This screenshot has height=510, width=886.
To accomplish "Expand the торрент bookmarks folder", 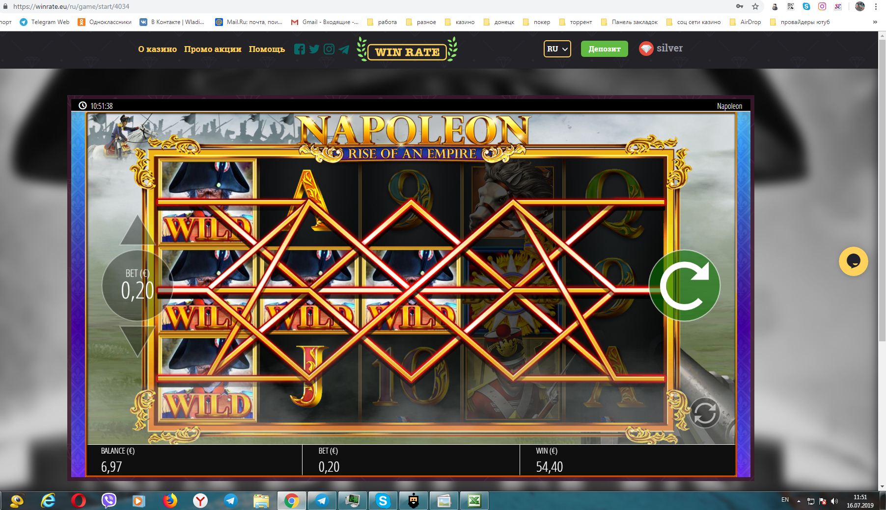I will pos(575,22).
